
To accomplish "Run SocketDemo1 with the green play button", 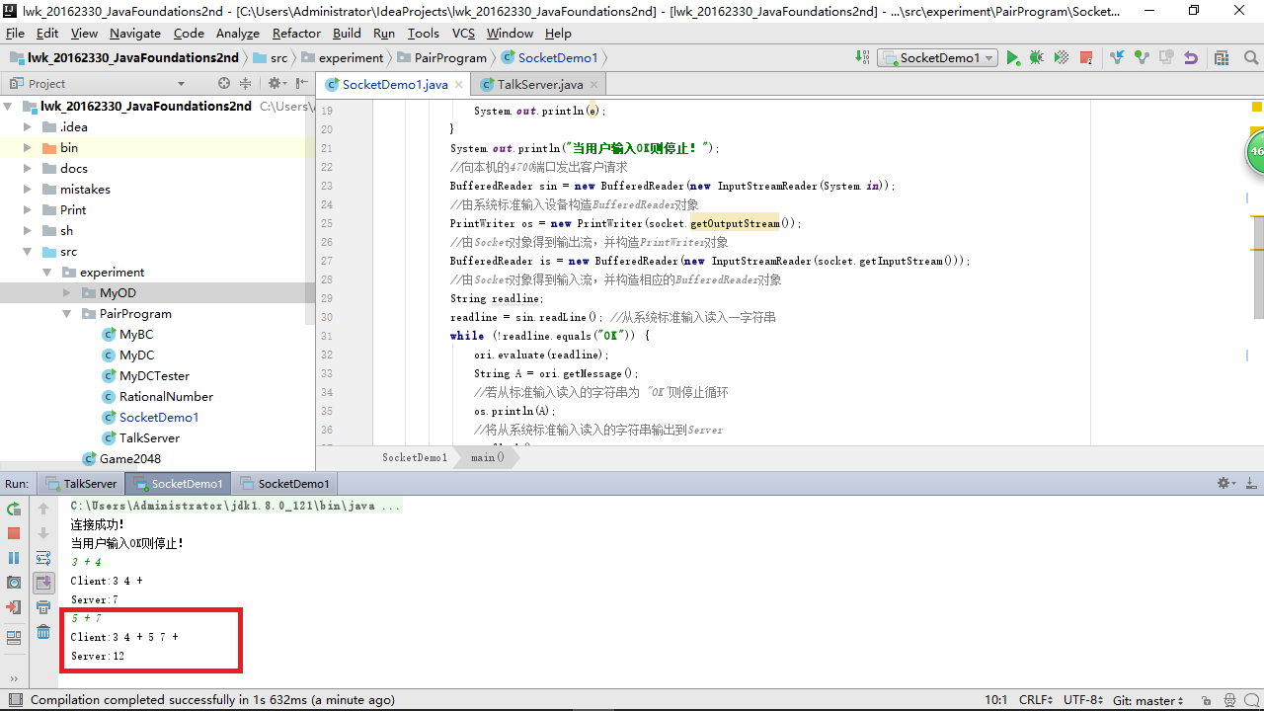I will tap(1013, 58).
